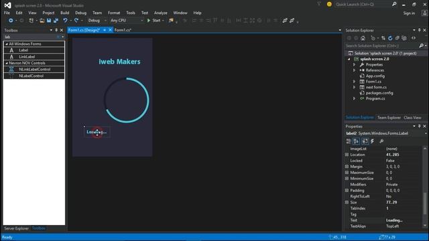
Task: Click the Property Pages wrench icon
Action: click(381, 141)
